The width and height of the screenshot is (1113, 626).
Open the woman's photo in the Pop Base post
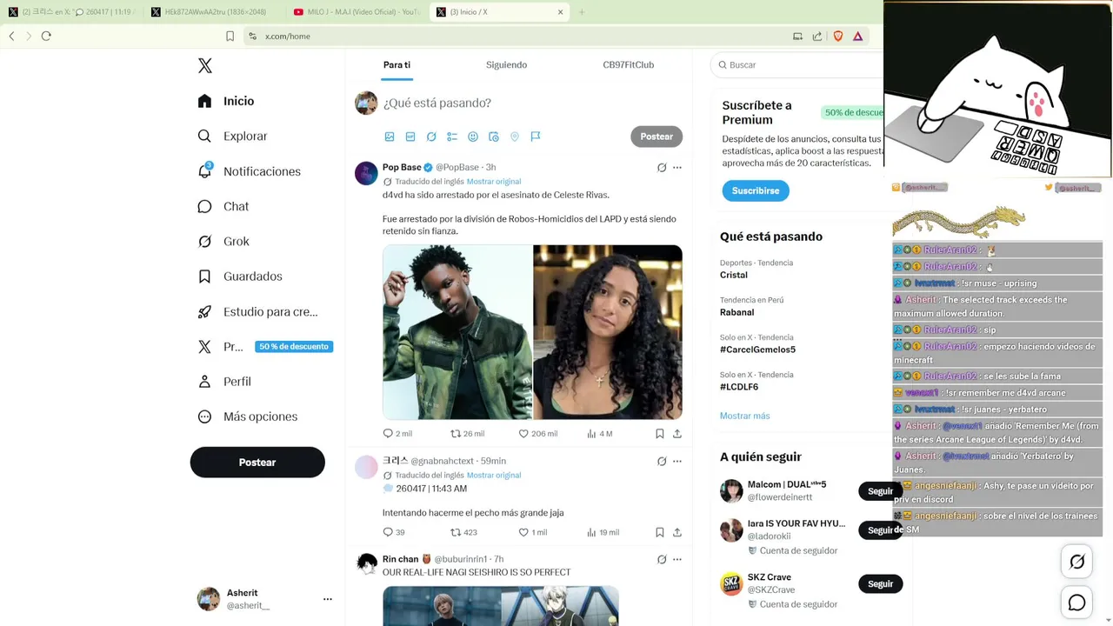(608, 332)
